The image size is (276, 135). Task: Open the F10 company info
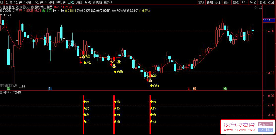pyautogui.click(x=244, y=2)
